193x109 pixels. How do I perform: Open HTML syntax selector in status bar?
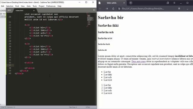[x=88, y=107]
